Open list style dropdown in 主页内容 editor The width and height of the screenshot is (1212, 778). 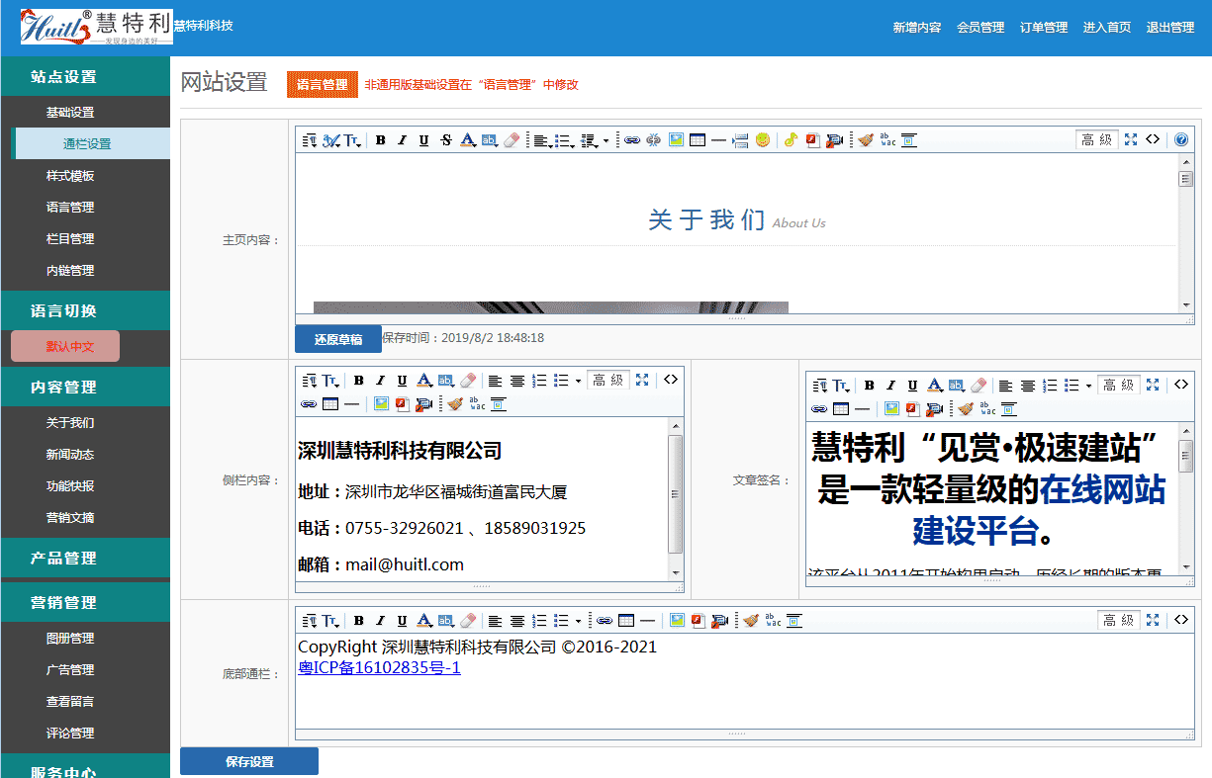click(x=566, y=140)
